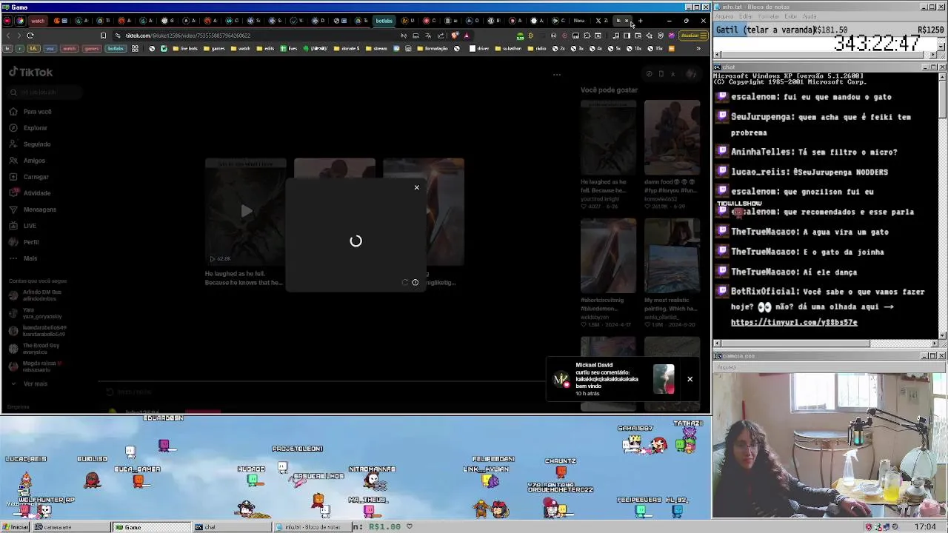
Task: Click the TikTok logo
Action: (x=31, y=72)
